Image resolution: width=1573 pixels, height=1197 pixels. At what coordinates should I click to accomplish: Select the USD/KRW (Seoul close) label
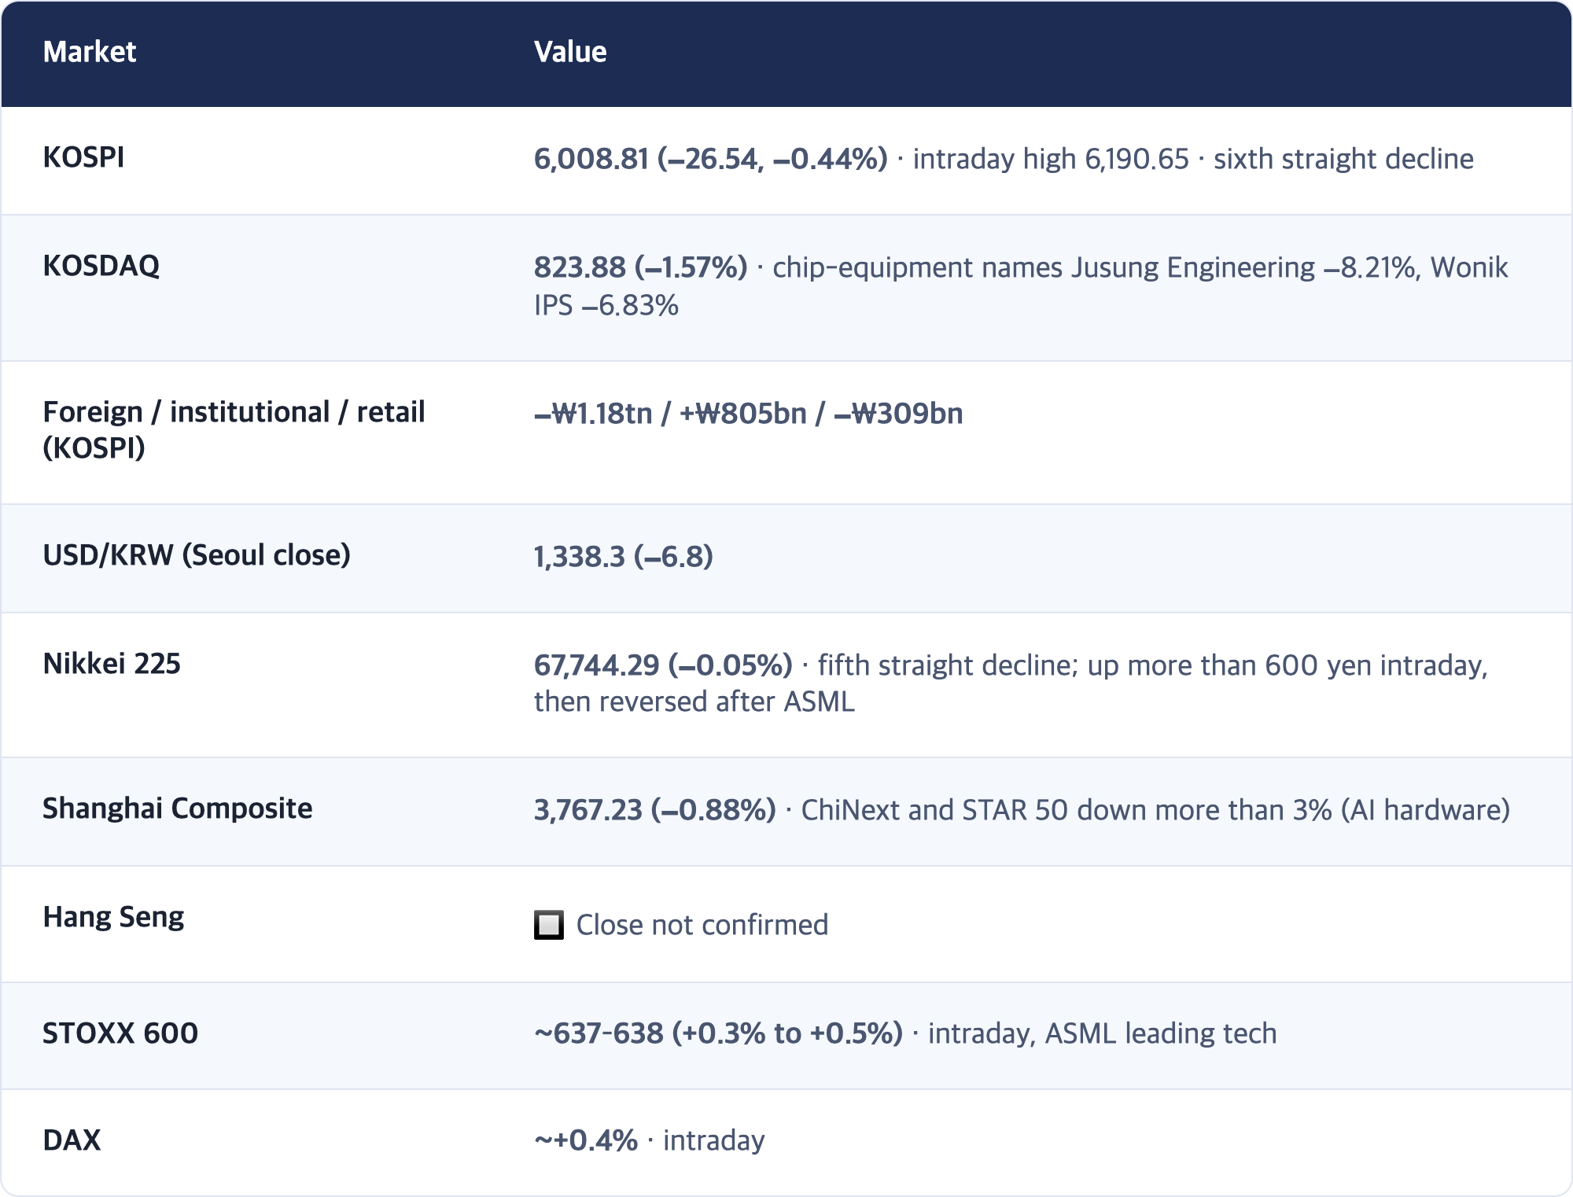[197, 555]
